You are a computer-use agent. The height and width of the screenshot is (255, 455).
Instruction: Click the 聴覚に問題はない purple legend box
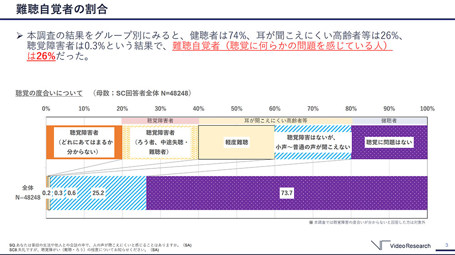389,142
